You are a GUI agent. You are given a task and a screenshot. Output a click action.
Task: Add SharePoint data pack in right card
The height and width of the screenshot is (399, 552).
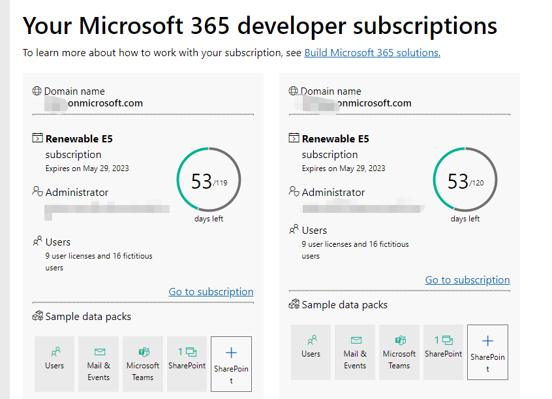(487, 352)
